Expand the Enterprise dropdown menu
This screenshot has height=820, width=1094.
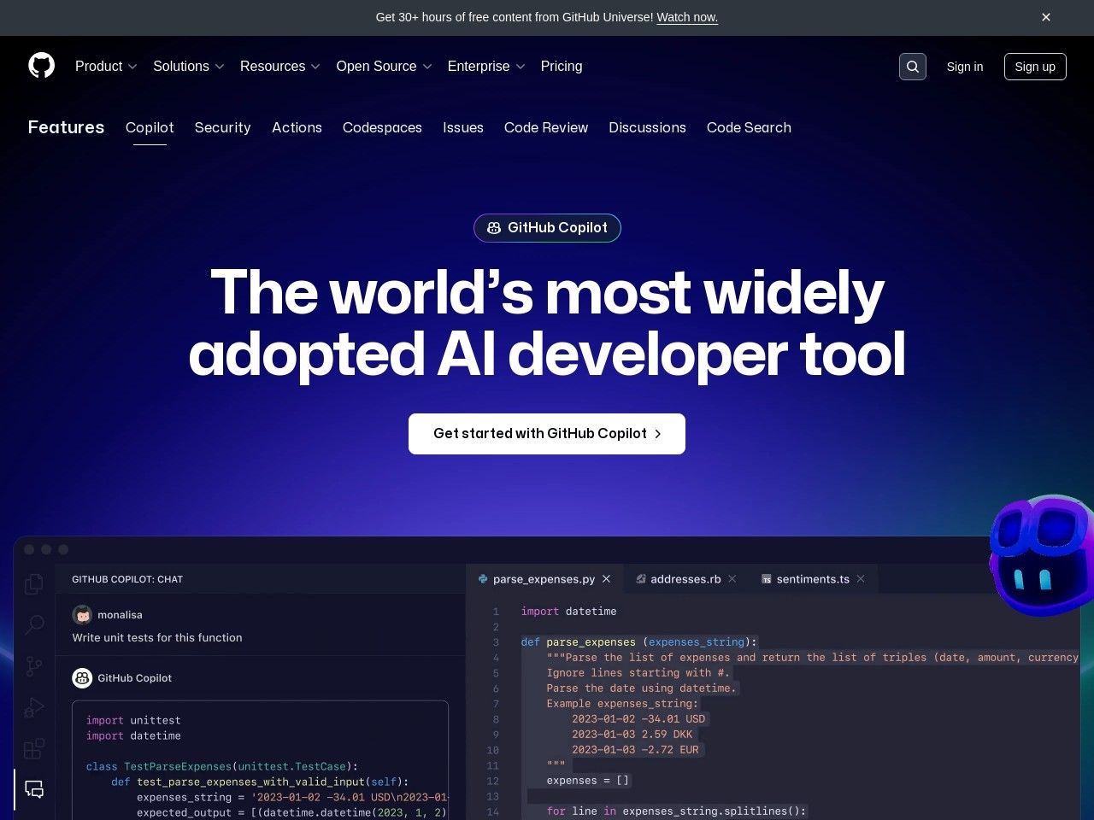486,67
